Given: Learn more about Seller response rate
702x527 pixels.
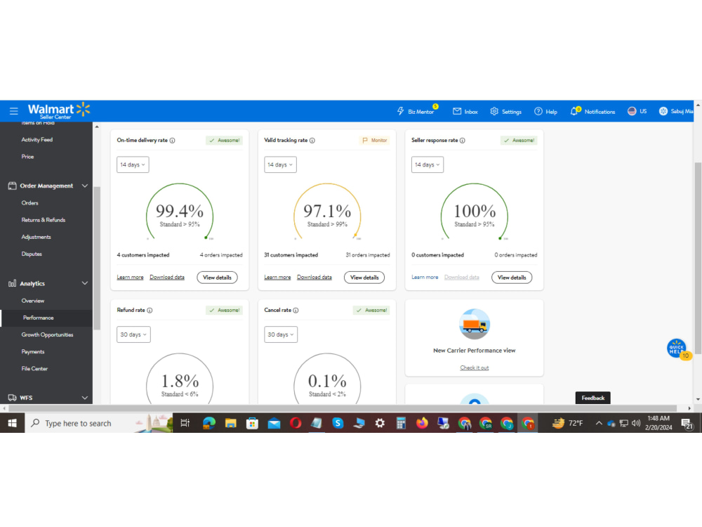Looking at the screenshot, I should [x=425, y=278].
